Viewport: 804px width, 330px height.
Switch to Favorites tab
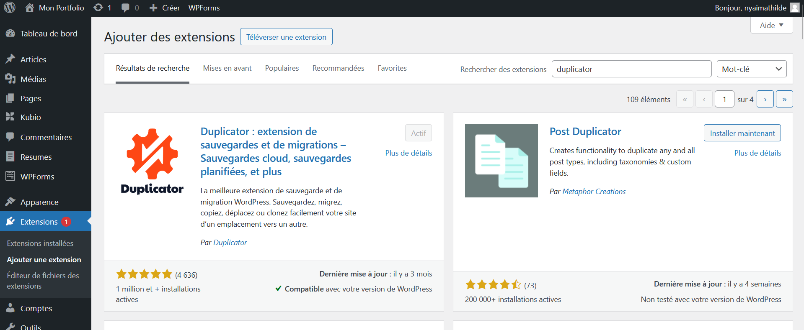click(392, 68)
